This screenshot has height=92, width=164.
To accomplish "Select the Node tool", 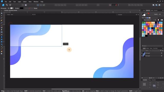I will pyautogui.click(x=2, y=16).
